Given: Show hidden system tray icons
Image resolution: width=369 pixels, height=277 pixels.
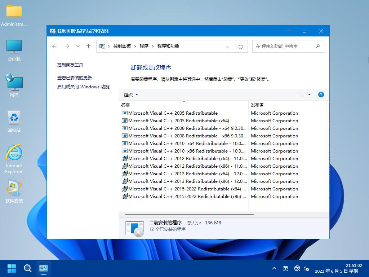Looking at the screenshot, I should tap(274, 268).
